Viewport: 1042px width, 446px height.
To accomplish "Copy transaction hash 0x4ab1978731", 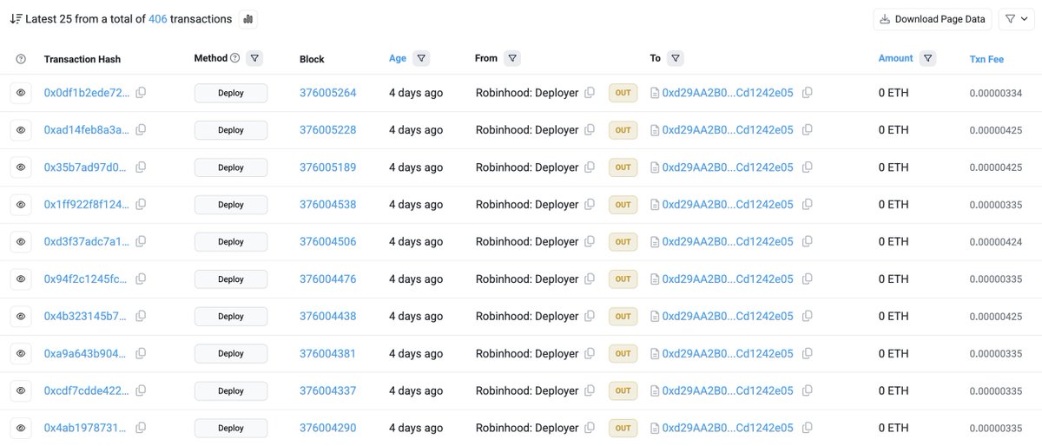I will [x=141, y=429].
